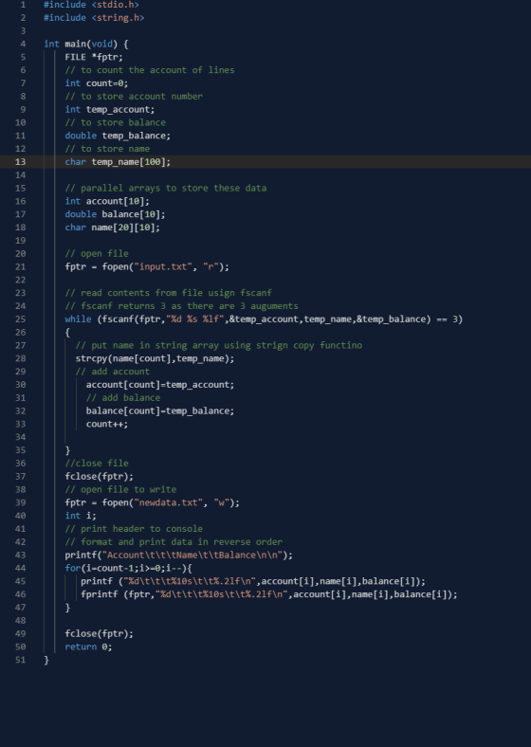Click 'FILE *fptr;' declaration
Screen dimensions: 531x747
pyautogui.click(x=94, y=57)
